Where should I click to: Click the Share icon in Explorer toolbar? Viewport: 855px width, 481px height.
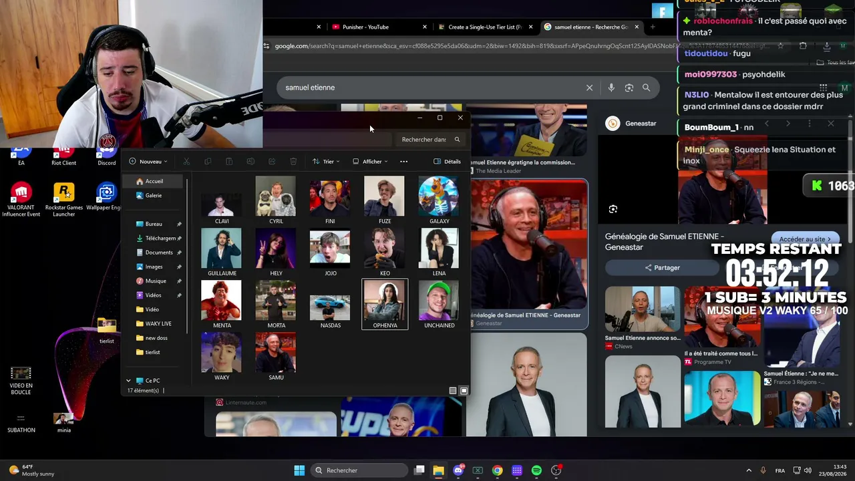click(x=272, y=162)
